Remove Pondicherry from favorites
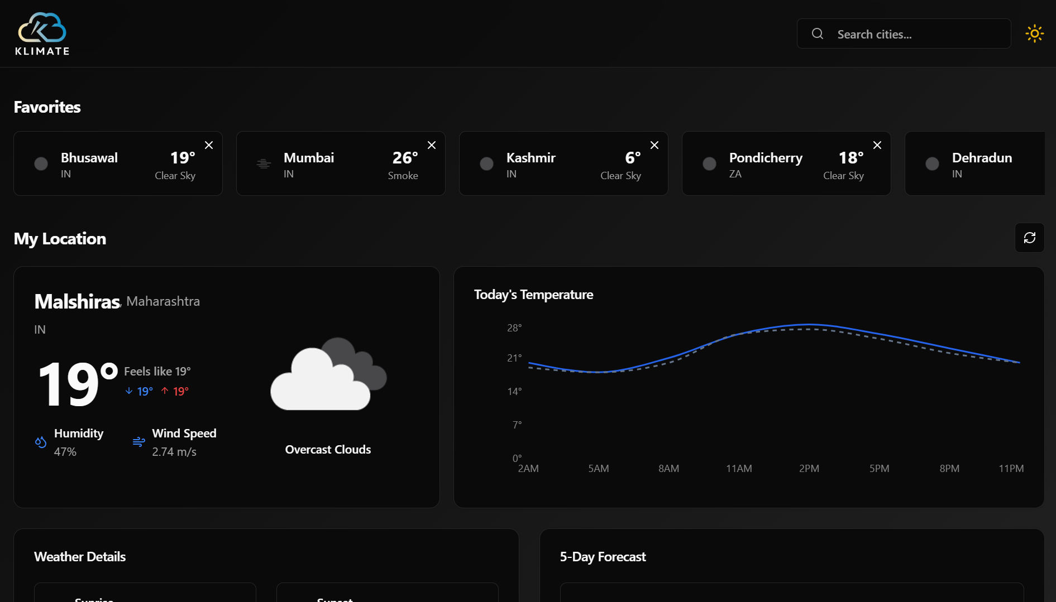 point(877,145)
